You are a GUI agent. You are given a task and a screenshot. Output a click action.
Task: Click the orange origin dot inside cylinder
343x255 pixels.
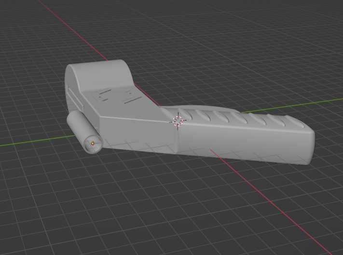pos(93,143)
